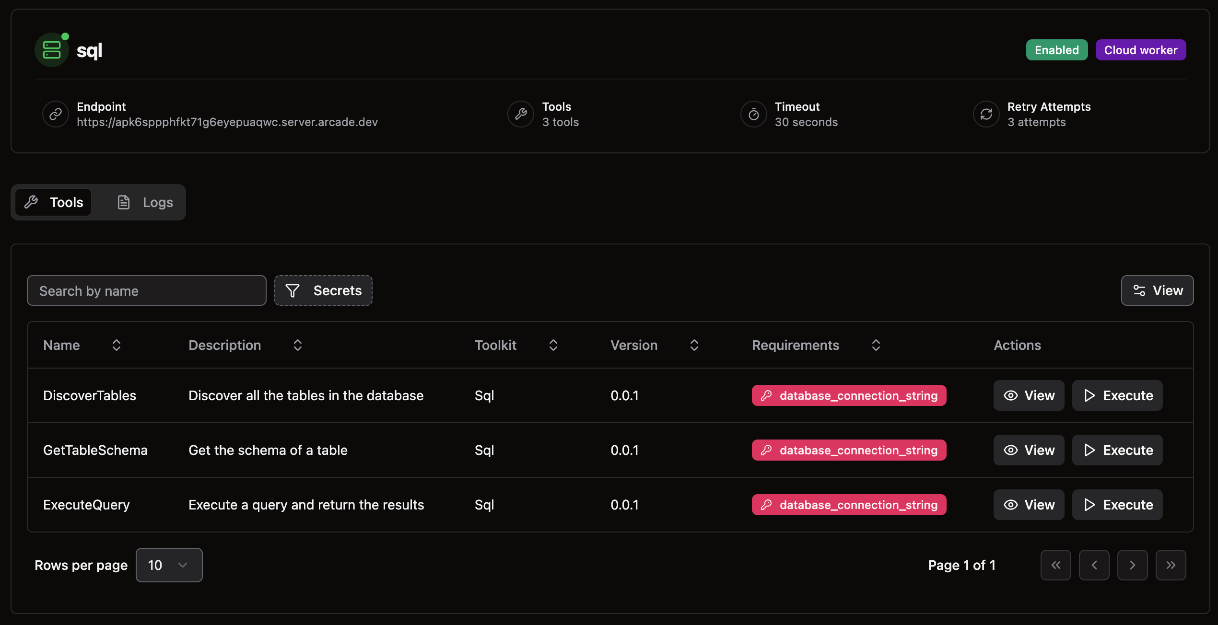This screenshot has width=1218, height=625.
Task: Click the Secrets filter icon
Action: 293,290
